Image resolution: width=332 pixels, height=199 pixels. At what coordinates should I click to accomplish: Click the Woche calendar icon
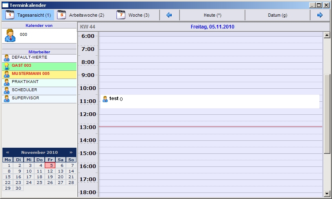pos(121,15)
